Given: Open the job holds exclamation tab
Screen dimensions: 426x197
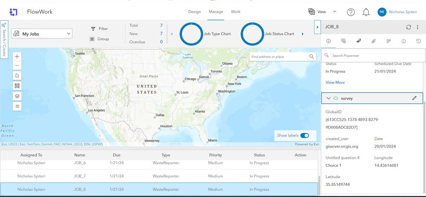Looking at the screenshot, I should 403,41.
